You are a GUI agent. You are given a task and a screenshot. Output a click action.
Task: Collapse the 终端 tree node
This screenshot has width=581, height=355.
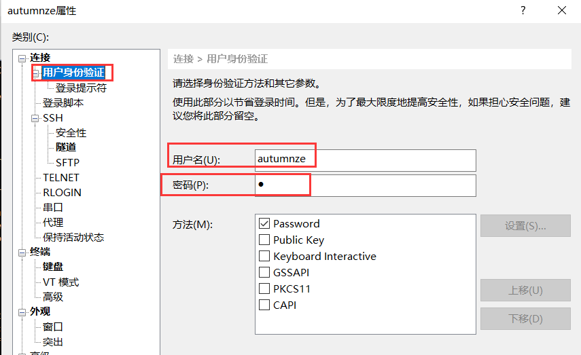point(22,253)
